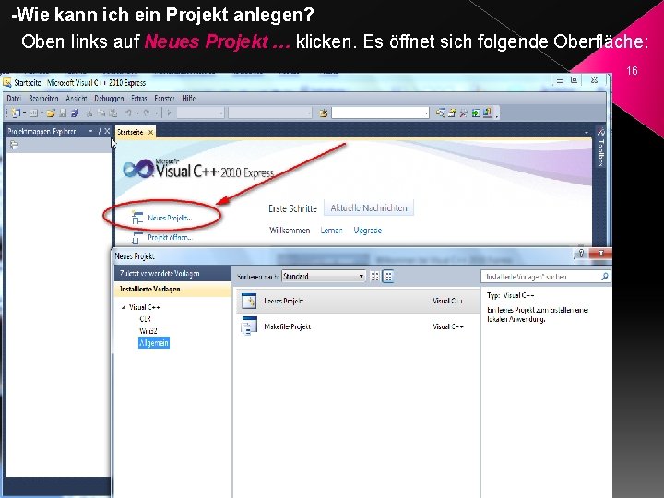Click the help question mark in Neues Projekt dialog

click(581, 254)
